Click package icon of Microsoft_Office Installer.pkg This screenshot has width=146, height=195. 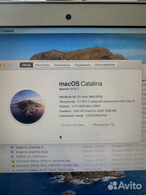[x=13, y=166]
